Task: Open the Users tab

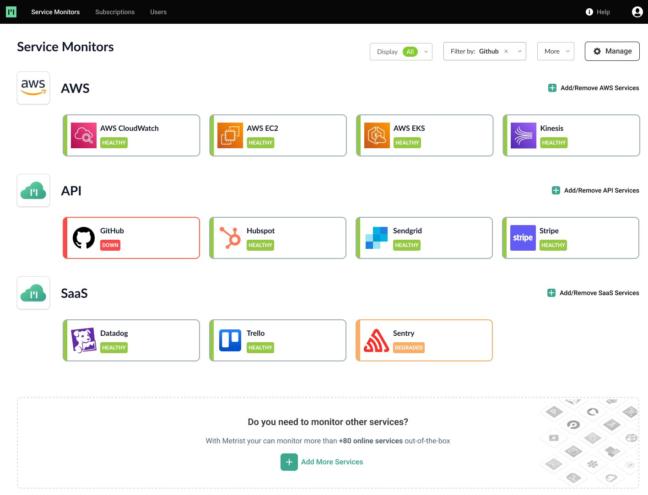Action: coord(158,12)
